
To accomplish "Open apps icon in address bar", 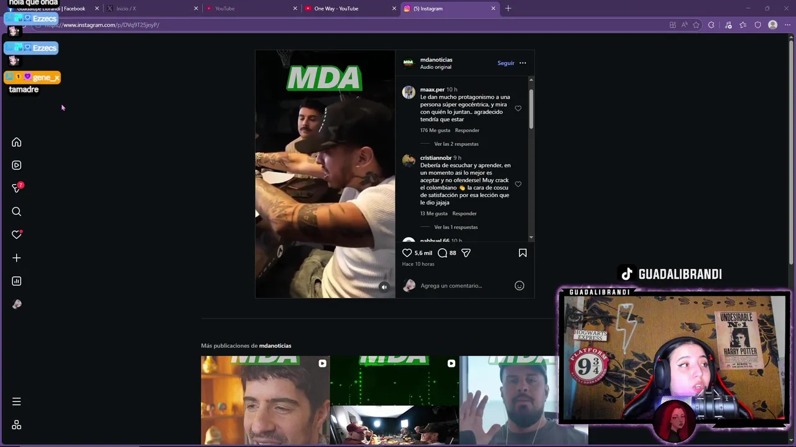I will 673,25.
